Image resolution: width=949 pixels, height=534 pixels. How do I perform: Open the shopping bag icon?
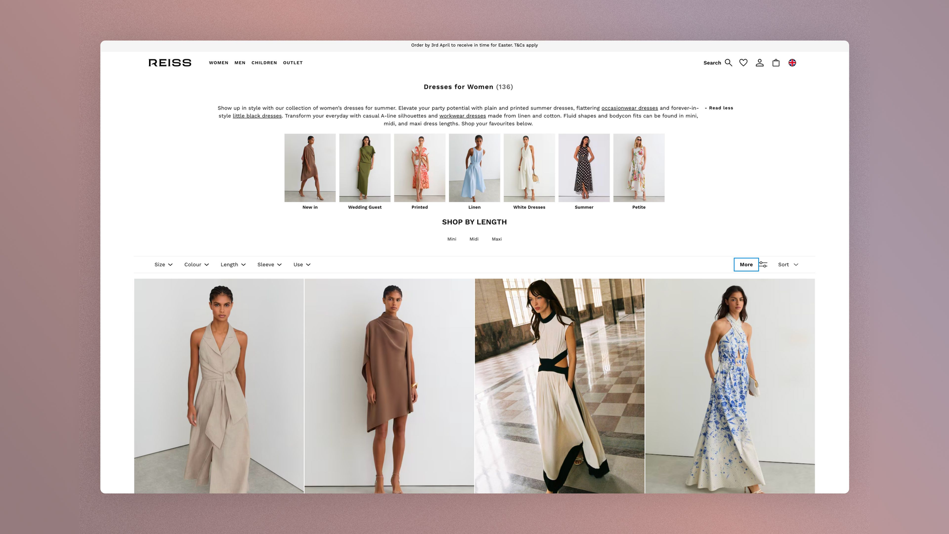coord(776,63)
